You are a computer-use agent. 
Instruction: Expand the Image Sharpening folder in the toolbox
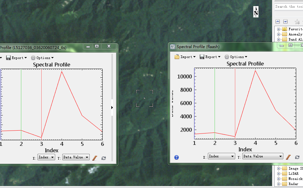pos(278,169)
